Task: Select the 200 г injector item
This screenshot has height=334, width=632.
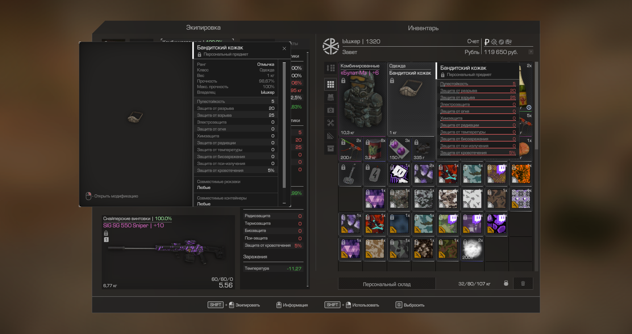Action: pos(351,149)
